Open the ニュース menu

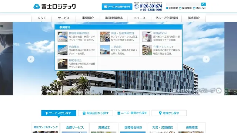point(140,18)
